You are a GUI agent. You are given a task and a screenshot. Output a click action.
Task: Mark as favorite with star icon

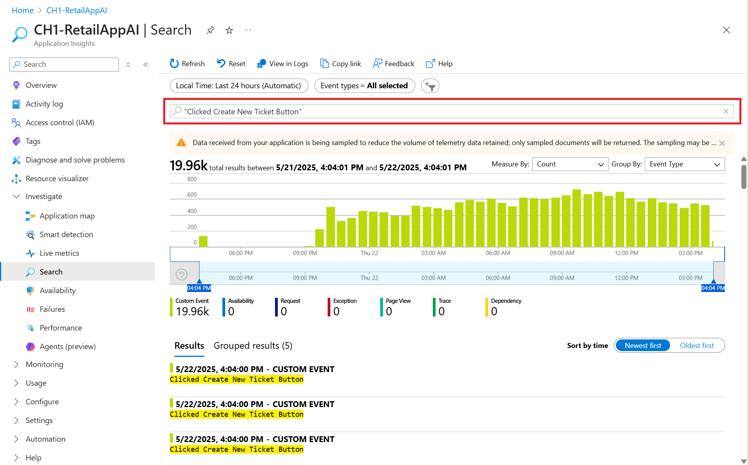[229, 30]
